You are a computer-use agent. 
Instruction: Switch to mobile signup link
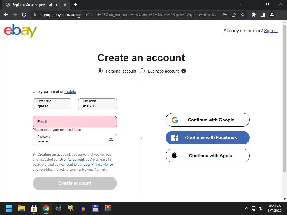tap(70, 92)
